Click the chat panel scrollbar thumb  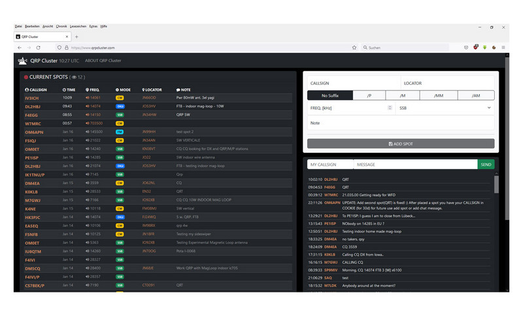(x=496, y=184)
